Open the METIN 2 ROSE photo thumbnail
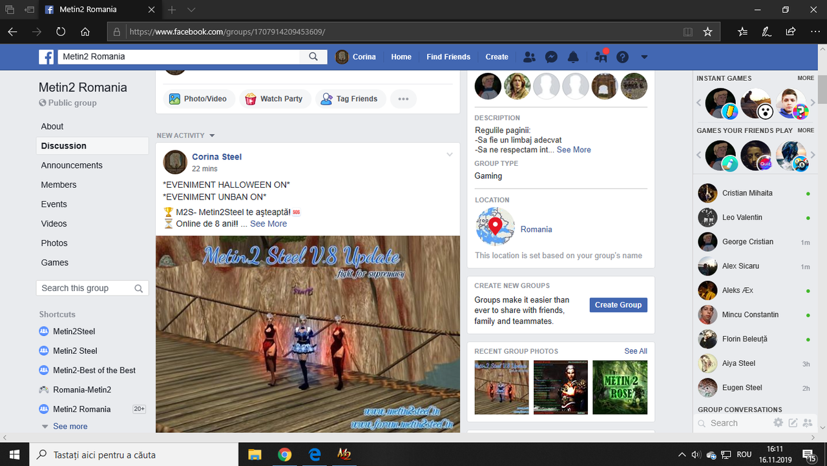 tap(620, 387)
